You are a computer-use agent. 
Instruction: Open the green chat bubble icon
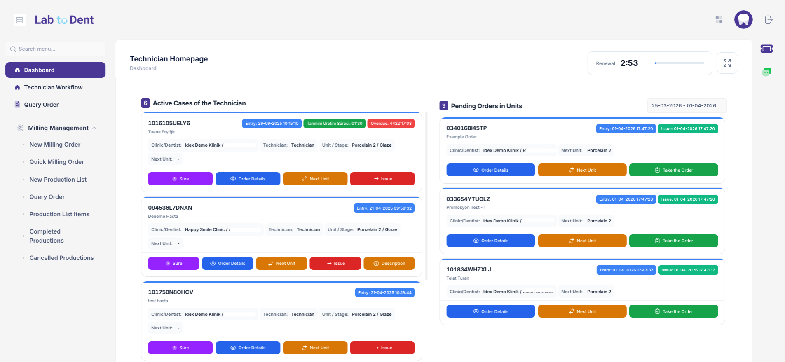click(766, 72)
